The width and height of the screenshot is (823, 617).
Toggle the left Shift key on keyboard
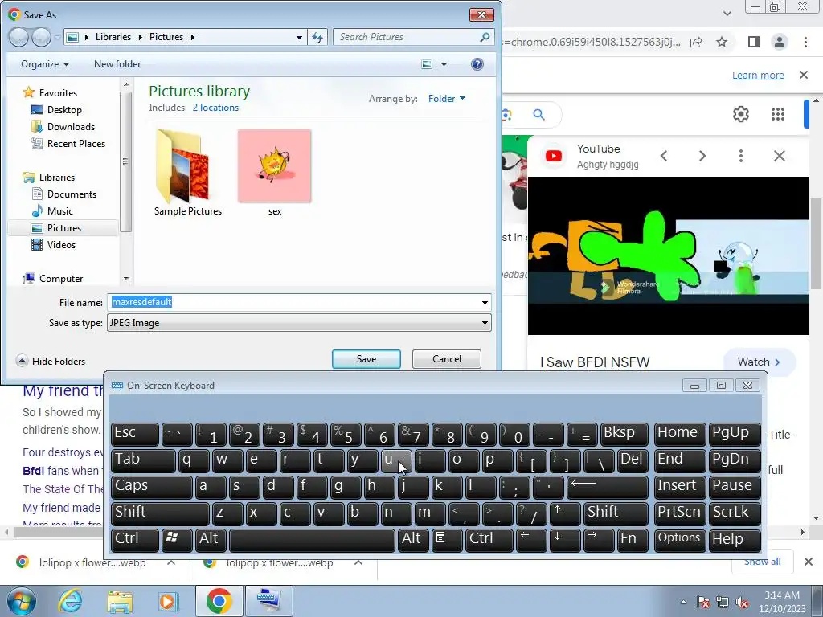pyautogui.click(x=161, y=513)
